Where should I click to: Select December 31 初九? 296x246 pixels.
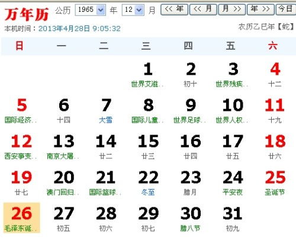(233, 219)
